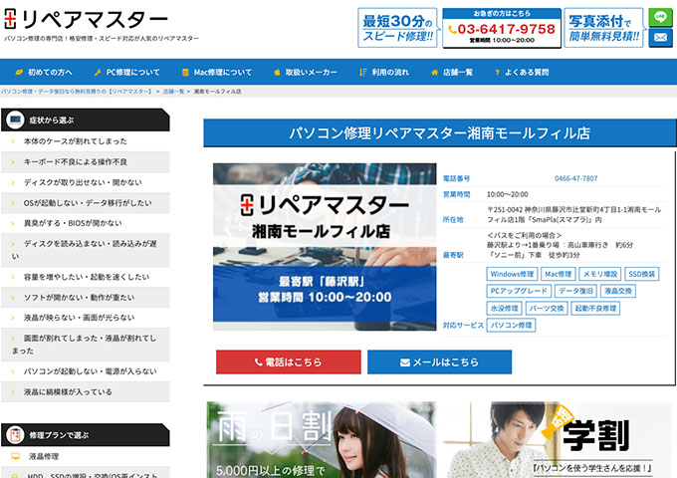Click the 最短30分のスピード修理 banner
677x478 pixels.
(397, 28)
